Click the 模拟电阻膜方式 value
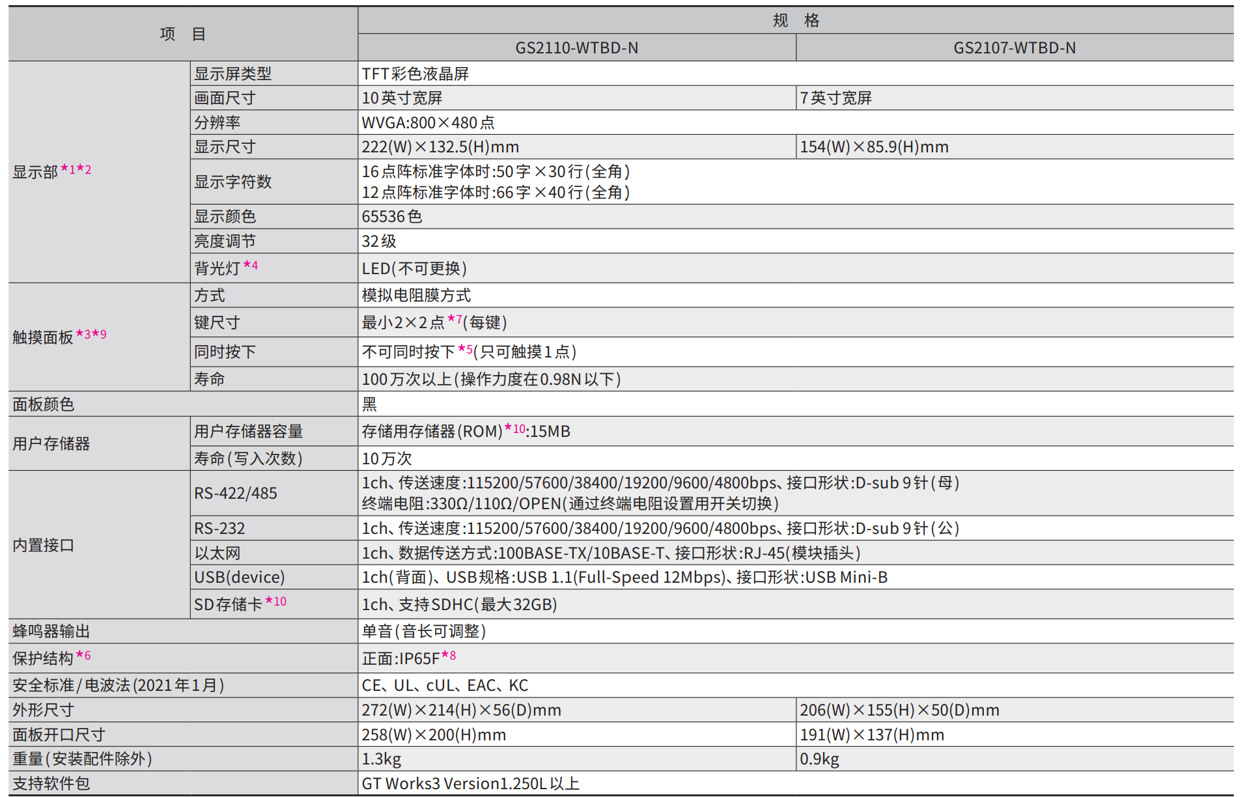 pos(415,295)
